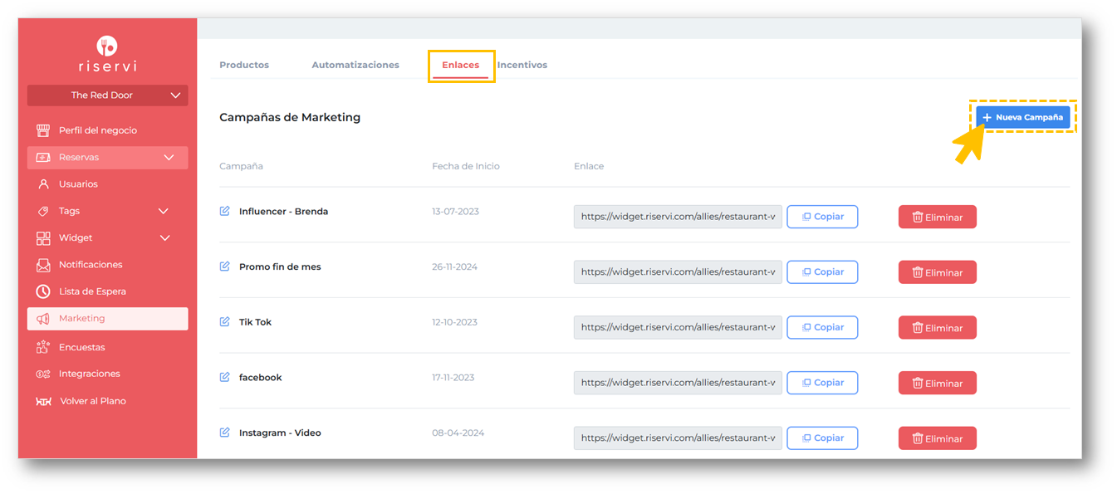The height and width of the screenshot is (494, 1117).
Task: Open the Incentivos tab
Action: [x=522, y=65]
